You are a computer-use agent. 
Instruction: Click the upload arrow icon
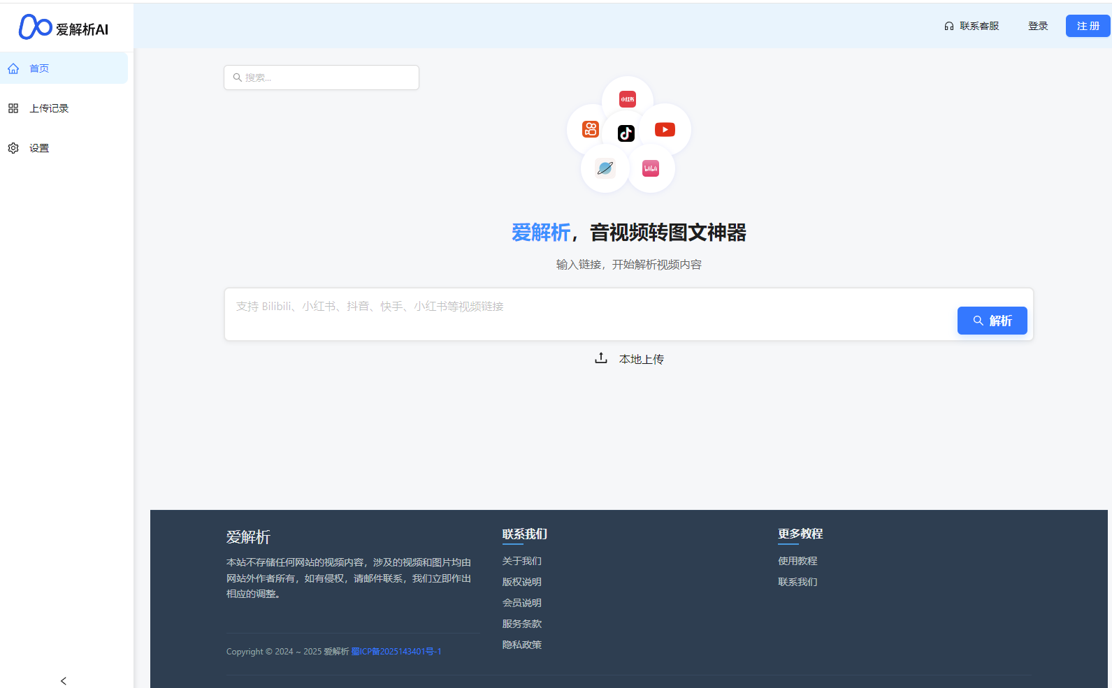[x=601, y=358]
